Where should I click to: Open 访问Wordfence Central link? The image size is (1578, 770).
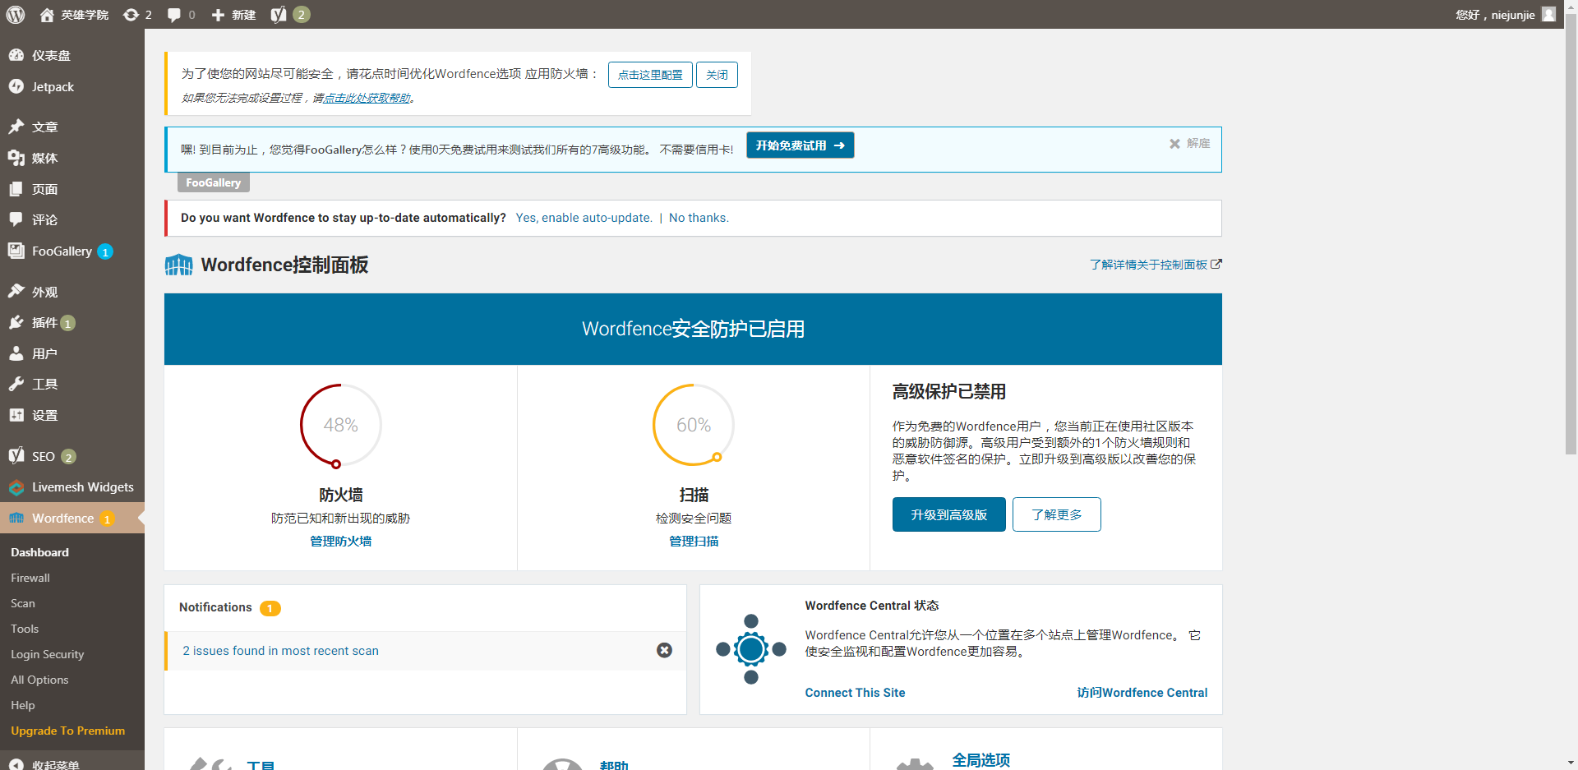coord(1142,693)
